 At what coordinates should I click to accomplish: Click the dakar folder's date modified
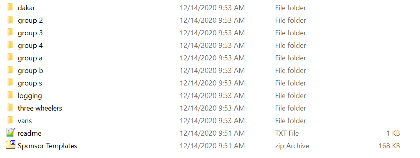(212, 8)
